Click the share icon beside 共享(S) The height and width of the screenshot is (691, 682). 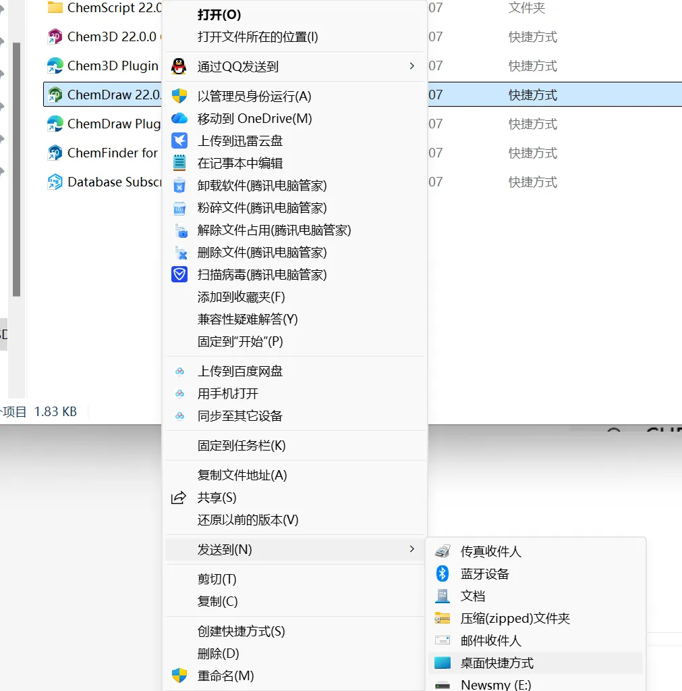(179, 498)
